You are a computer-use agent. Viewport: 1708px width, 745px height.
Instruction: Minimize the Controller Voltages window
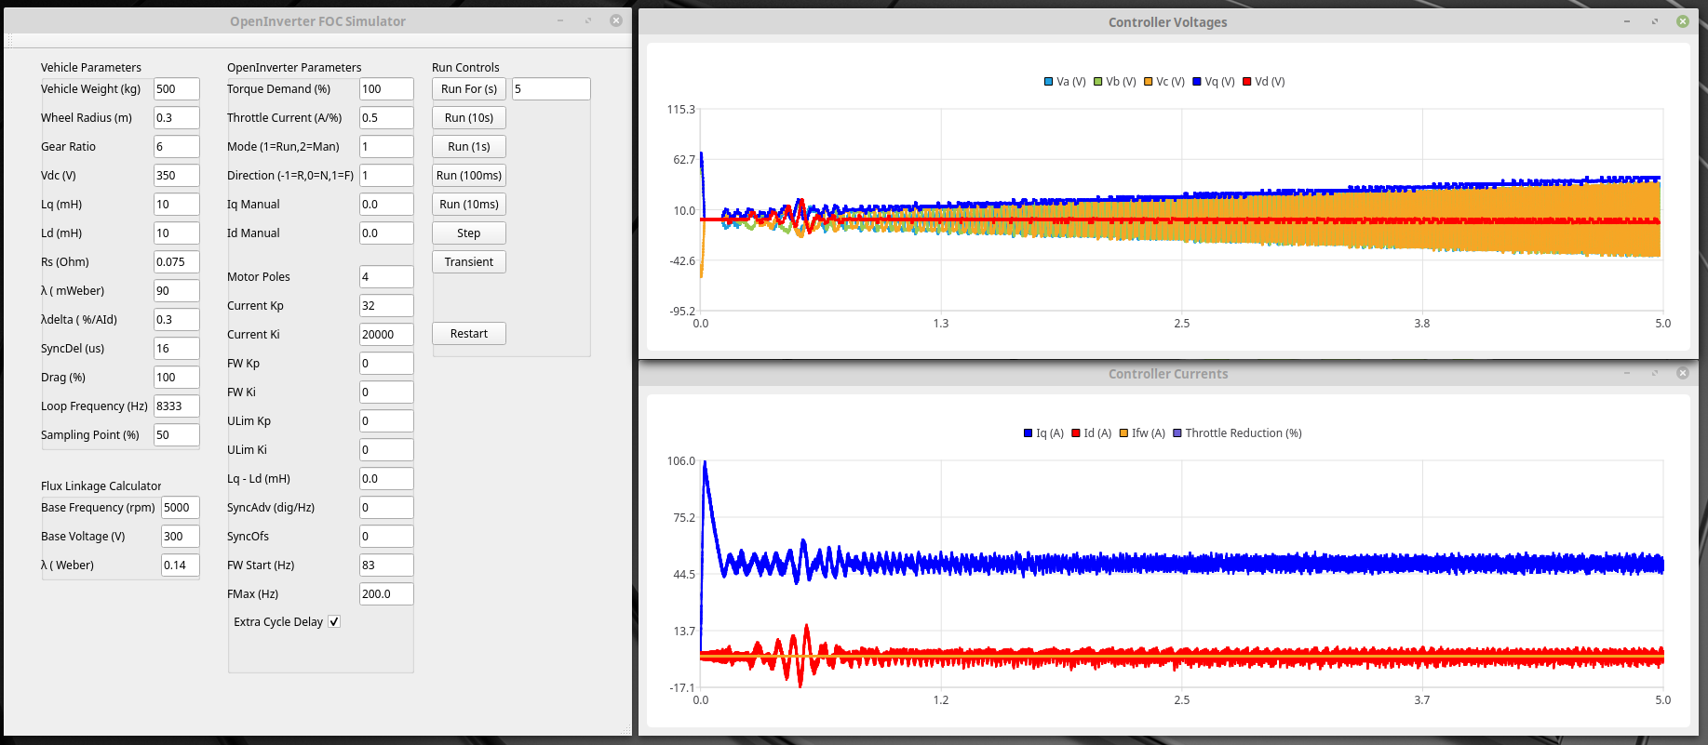1627,21
